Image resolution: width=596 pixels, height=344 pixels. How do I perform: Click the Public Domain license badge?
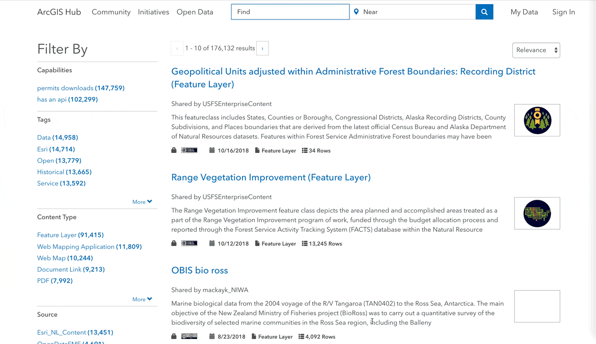189,150
